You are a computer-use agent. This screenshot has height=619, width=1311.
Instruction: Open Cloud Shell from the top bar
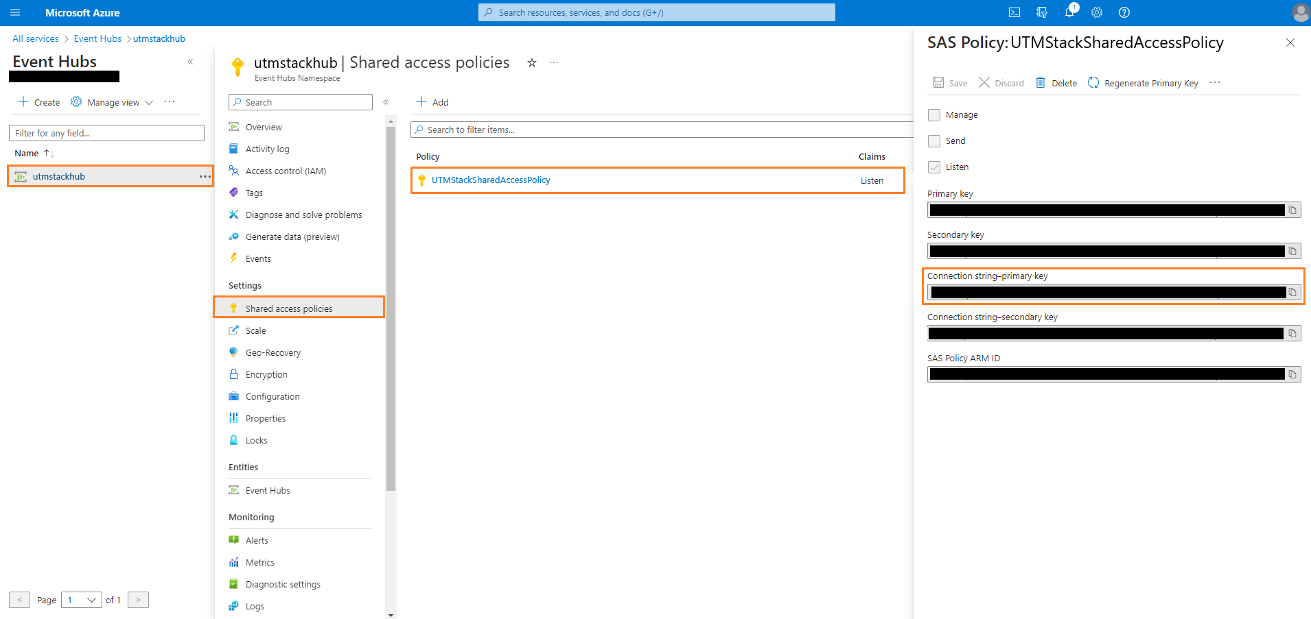1014,12
